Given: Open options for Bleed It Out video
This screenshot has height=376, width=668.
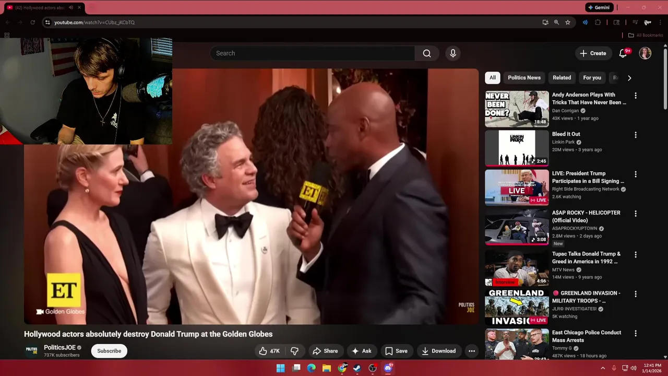Looking at the screenshot, I should (635, 135).
